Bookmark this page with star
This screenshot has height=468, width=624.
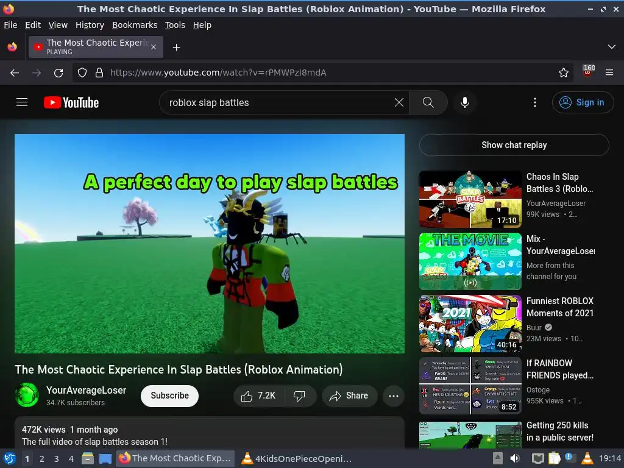(x=563, y=73)
